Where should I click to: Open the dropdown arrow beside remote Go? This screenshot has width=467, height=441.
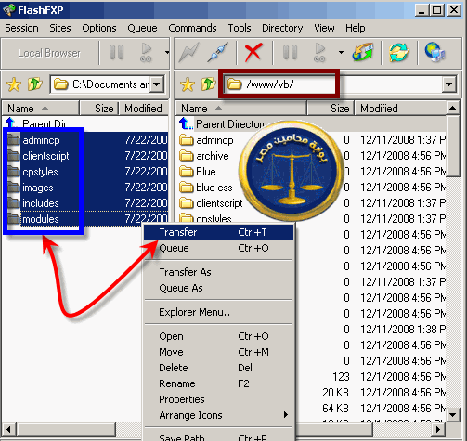(x=341, y=52)
